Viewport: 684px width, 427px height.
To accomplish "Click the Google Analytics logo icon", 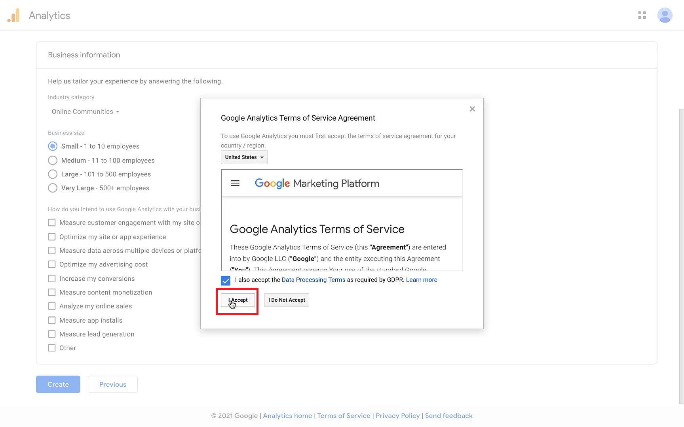I will point(13,15).
